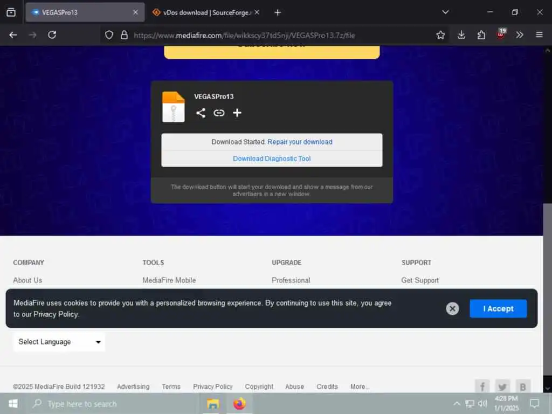Open the Firefox hamburger application menu
552x414 pixels.
pyautogui.click(x=539, y=35)
